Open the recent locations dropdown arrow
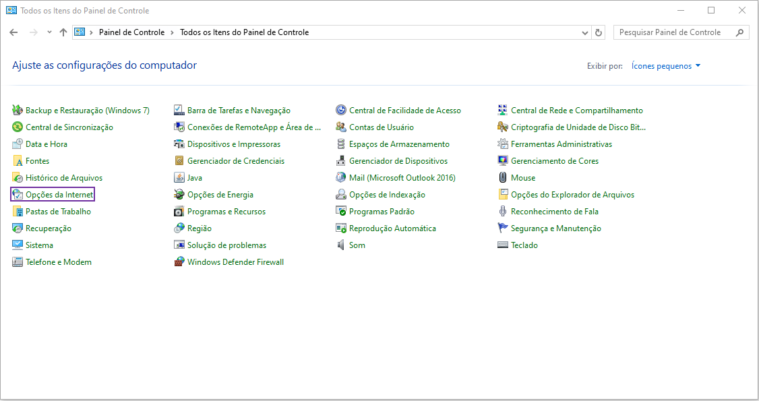759x401 pixels. [49, 32]
